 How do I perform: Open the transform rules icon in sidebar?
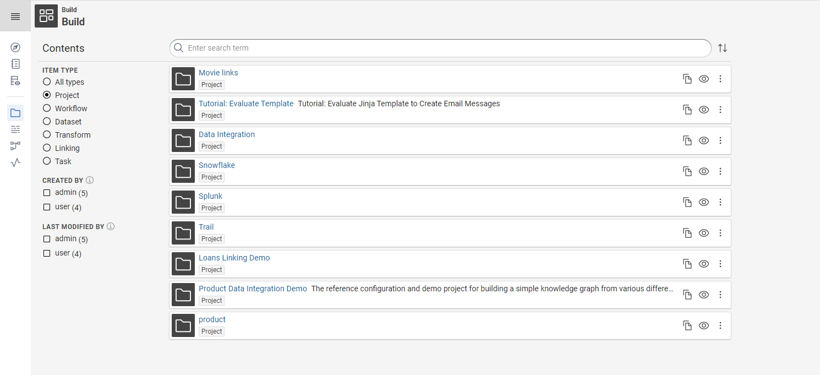pyautogui.click(x=15, y=129)
